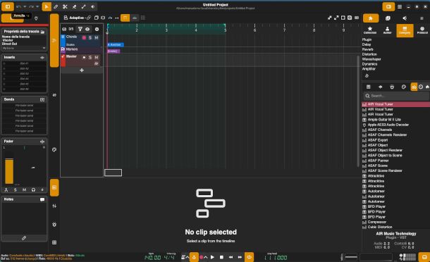Image resolution: width=430 pixels, height=262 pixels.
Task: Toggle the Loop button in transport
Action: (250, 257)
